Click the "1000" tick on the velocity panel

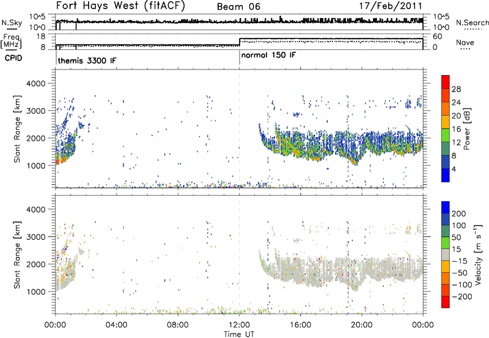point(35,292)
